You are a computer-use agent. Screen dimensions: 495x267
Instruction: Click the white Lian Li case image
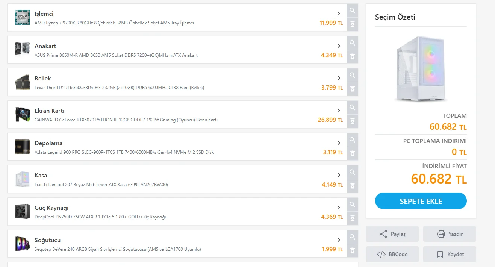point(421,69)
